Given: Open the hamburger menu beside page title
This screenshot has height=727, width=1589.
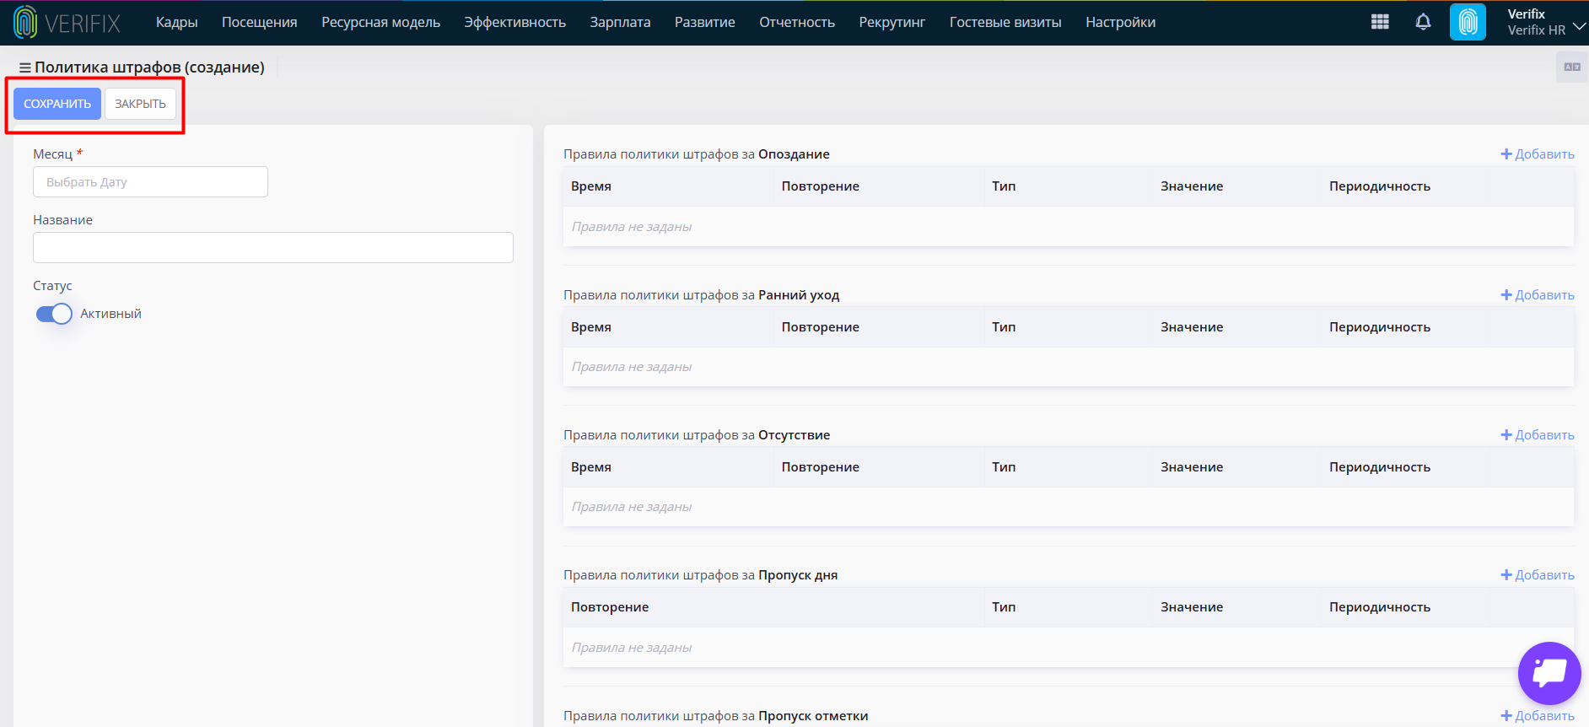Looking at the screenshot, I should 25,67.
